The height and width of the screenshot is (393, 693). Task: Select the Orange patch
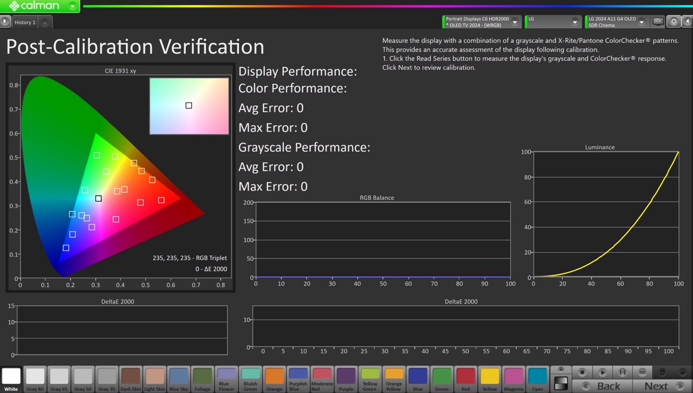tap(274, 379)
